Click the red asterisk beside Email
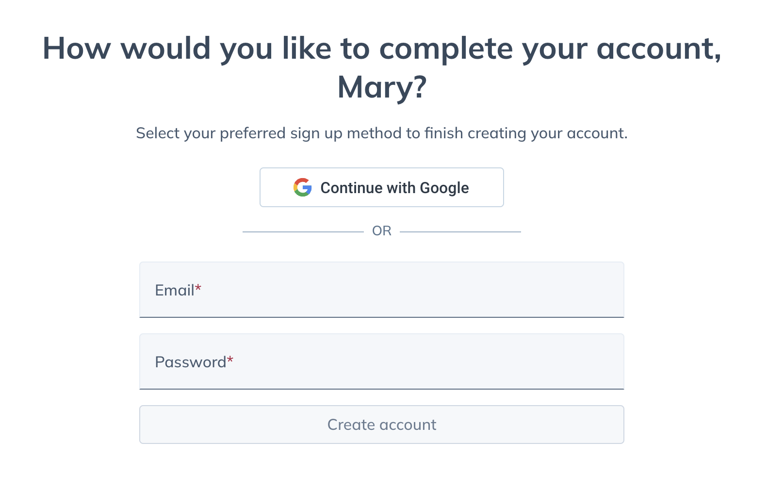The image size is (784, 491). pyautogui.click(x=198, y=288)
